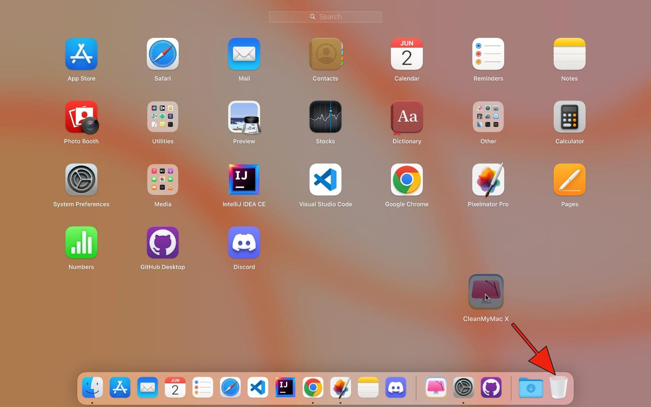Image resolution: width=651 pixels, height=407 pixels.
Task: Launch the Preview app
Action: pos(244,117)
